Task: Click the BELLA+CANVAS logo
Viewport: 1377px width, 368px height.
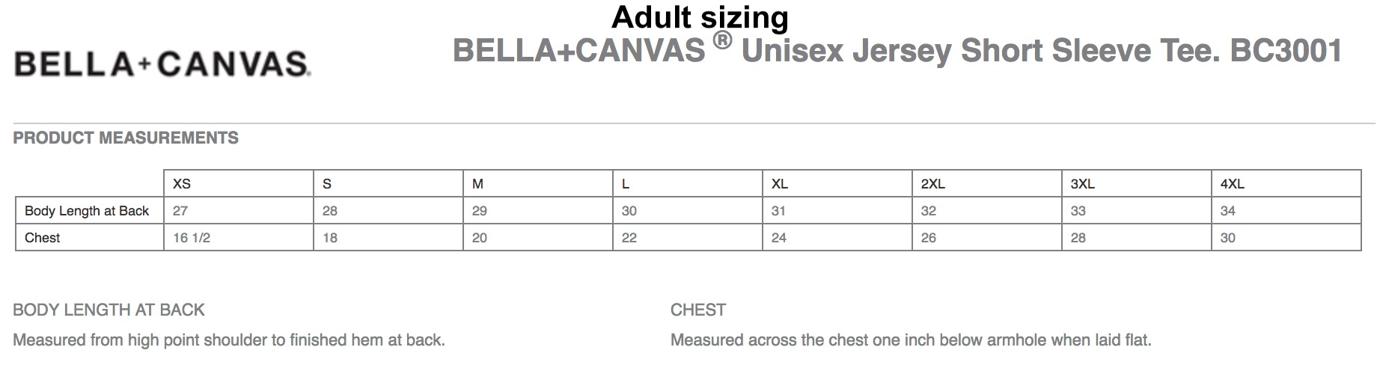Action: pos(162,64)
